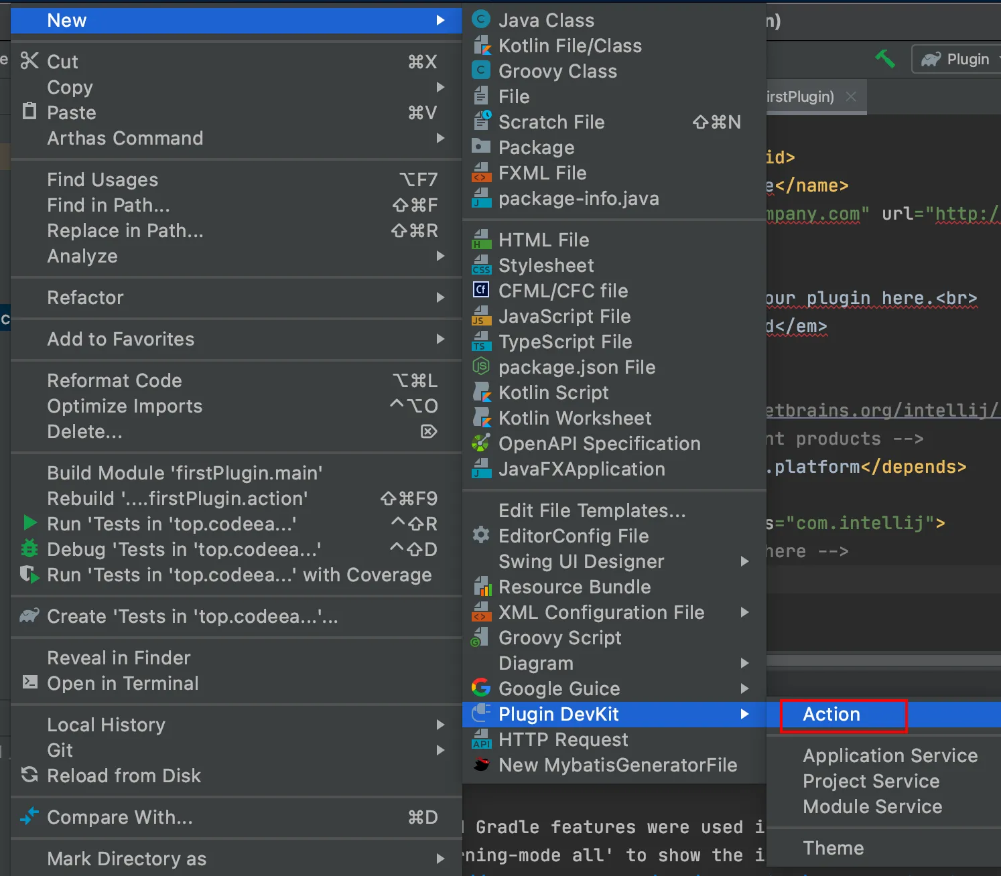Close the firstPlugin editor tab
The height and width of the screenshot is (876, 1001).
click(851, 96)
